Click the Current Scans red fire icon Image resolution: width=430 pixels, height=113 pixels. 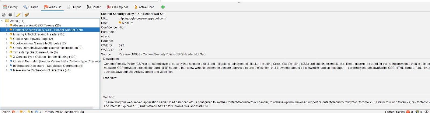(408, 112)
